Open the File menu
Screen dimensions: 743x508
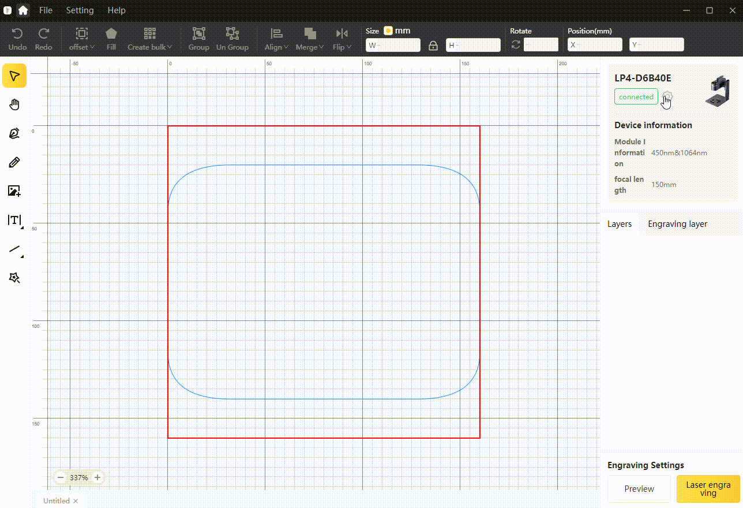46,10
